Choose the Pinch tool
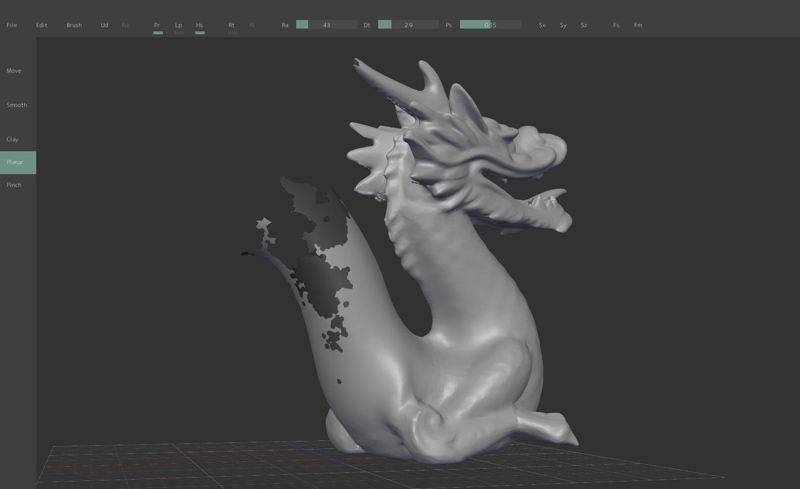Image resolution: width=800 pixels, height=489 pixels. tap(13, 185)
